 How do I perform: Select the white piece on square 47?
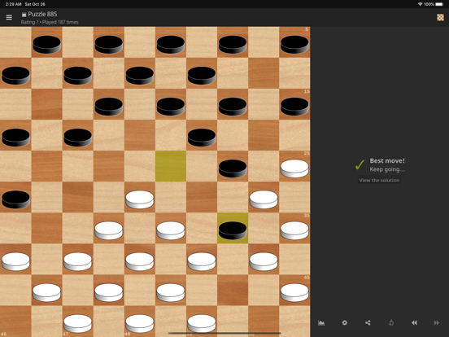pyautogui.click(x=77, y=323)
